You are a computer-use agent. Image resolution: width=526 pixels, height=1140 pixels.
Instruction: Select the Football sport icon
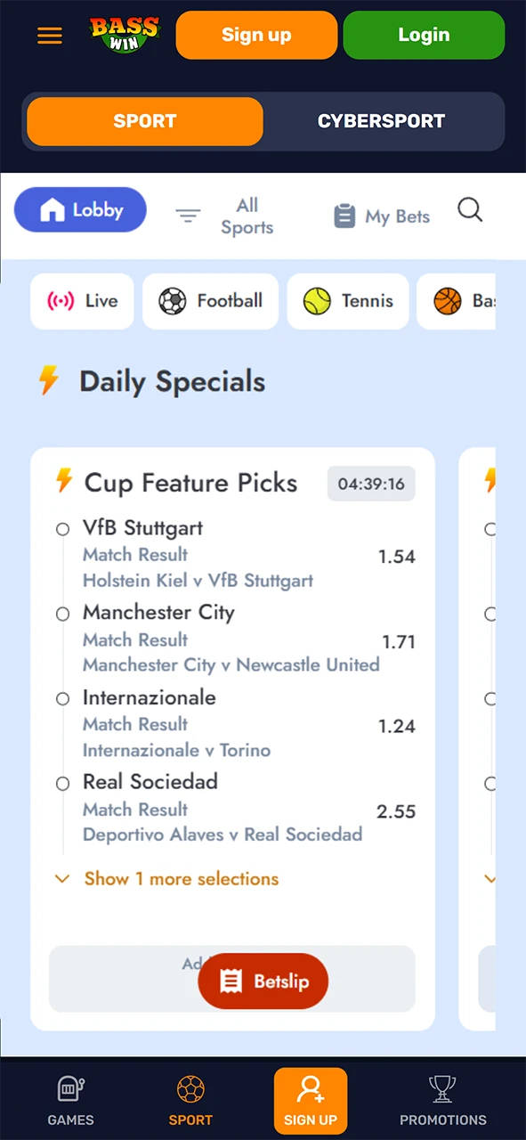click(x=210, y=301)
